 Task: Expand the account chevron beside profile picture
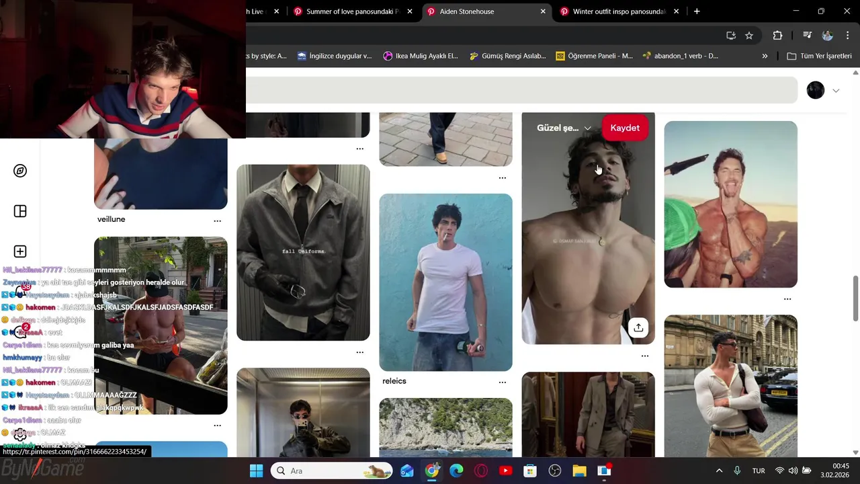coord(836,91)
